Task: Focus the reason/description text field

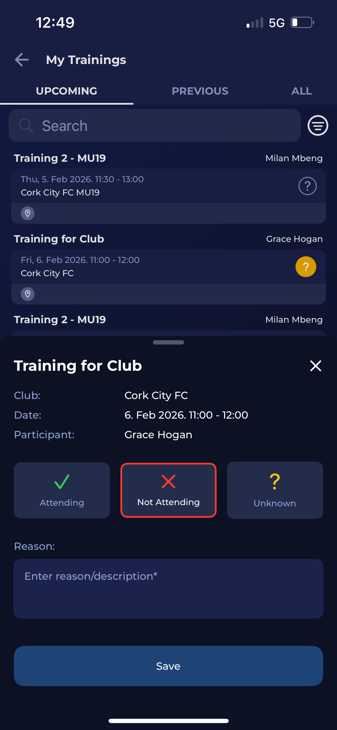Action: [x=168, y=589]
